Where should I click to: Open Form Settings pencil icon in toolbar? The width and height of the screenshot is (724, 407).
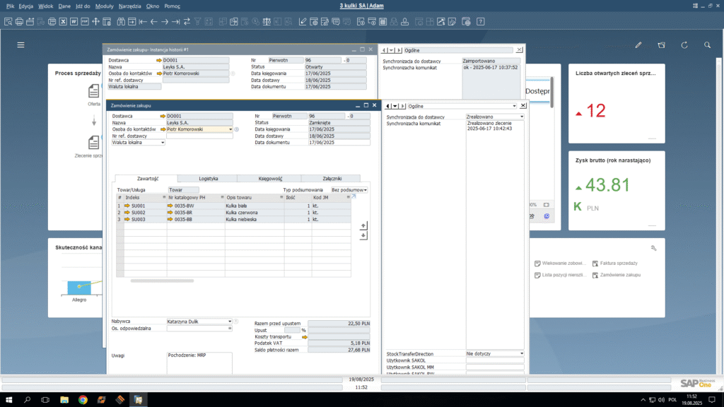pyautogui.click(x=303, y=22)
